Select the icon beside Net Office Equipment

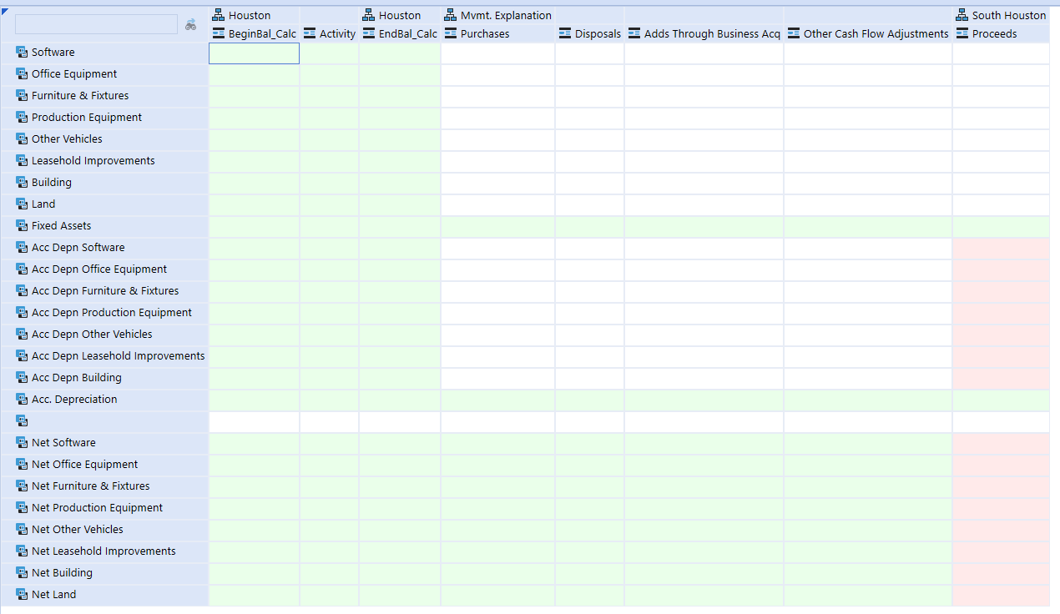(x=22, y=465)
